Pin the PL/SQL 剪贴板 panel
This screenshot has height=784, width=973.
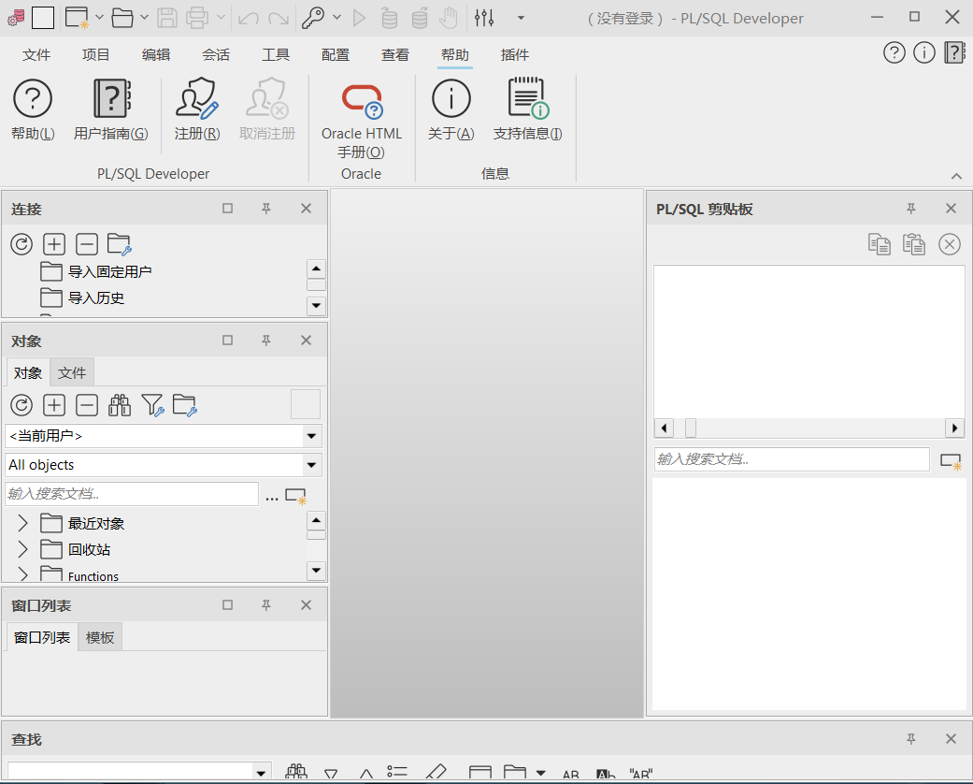(911, 209)
